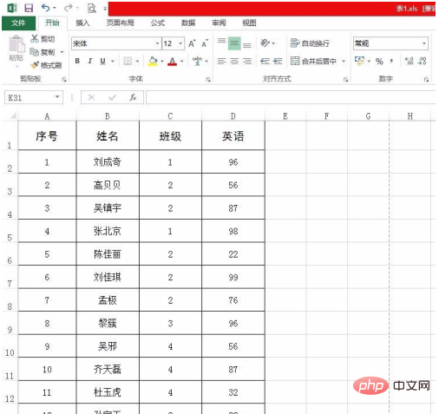
Task: Apply comma style number format
Action: [391, 61]
